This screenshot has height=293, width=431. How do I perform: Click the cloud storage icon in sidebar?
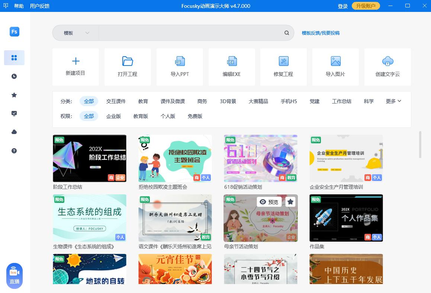[14, 132]
